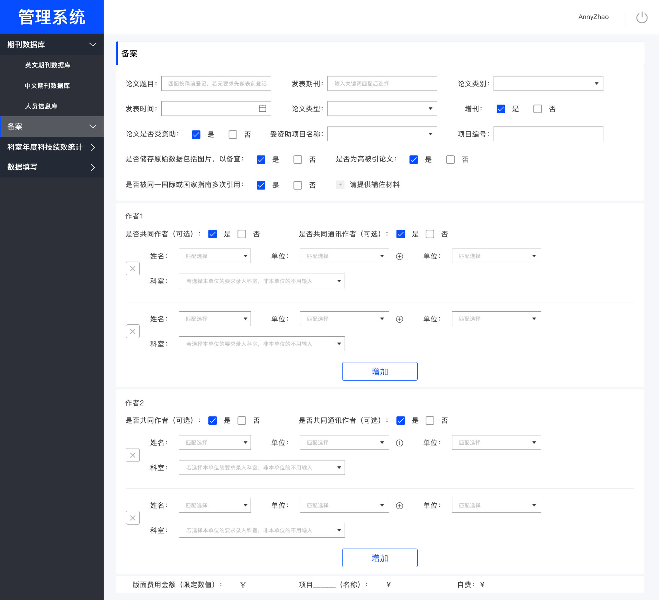Open the 论文类别 dropdown
The height and width of the screenshot is (600, 659).
tap(548, 84)
